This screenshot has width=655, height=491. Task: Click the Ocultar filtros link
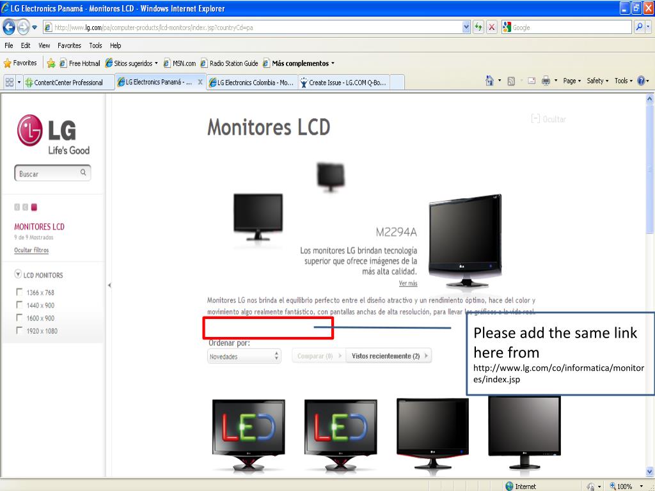31,250
